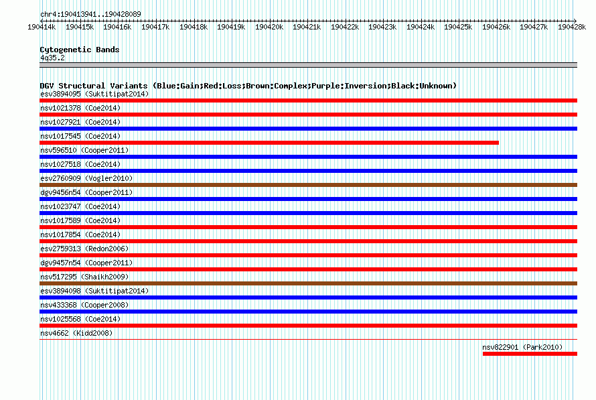Click the 190428k ruler label

point(572,27)
